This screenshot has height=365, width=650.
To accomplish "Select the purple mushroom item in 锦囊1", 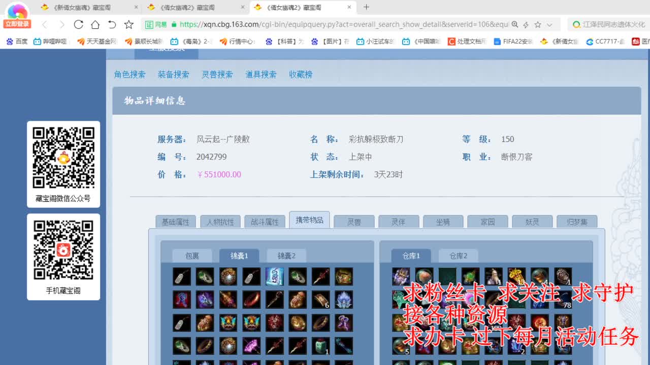I will pyautogui.click(x=344, y=323).
